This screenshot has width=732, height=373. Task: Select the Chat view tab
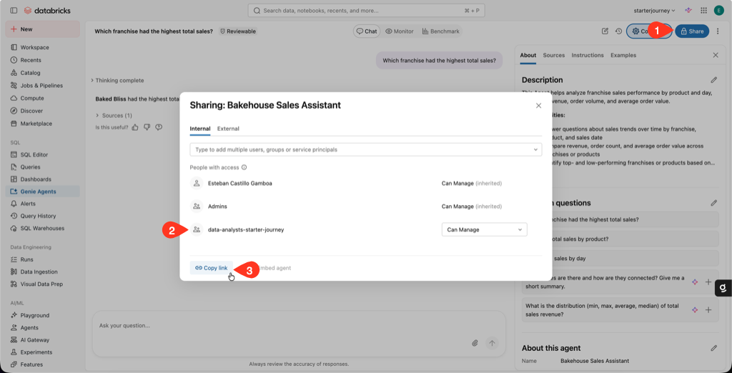[367, 31]
